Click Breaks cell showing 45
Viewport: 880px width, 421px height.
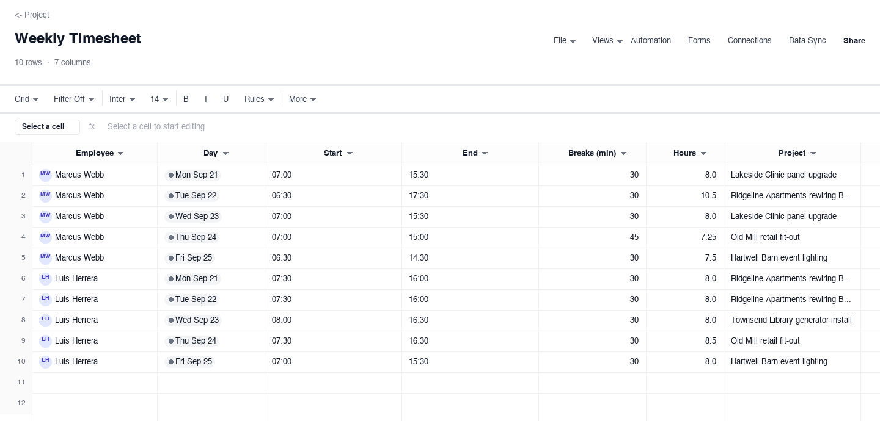592,237
